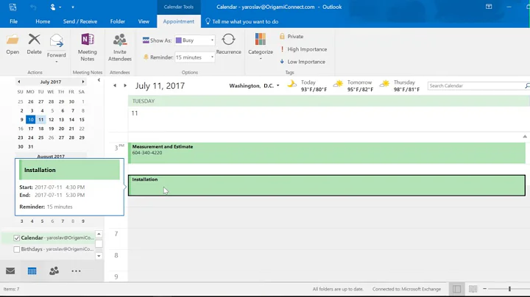Click Thursday's weather forecast

point(400,86)
